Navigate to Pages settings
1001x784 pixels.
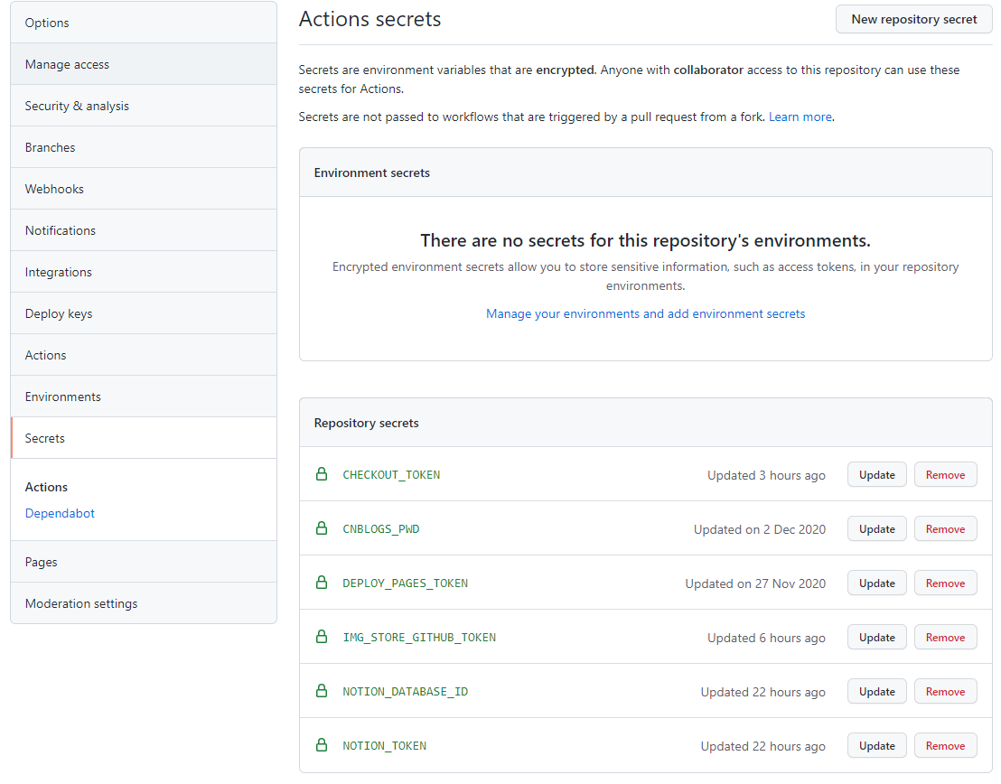[42, 562]
